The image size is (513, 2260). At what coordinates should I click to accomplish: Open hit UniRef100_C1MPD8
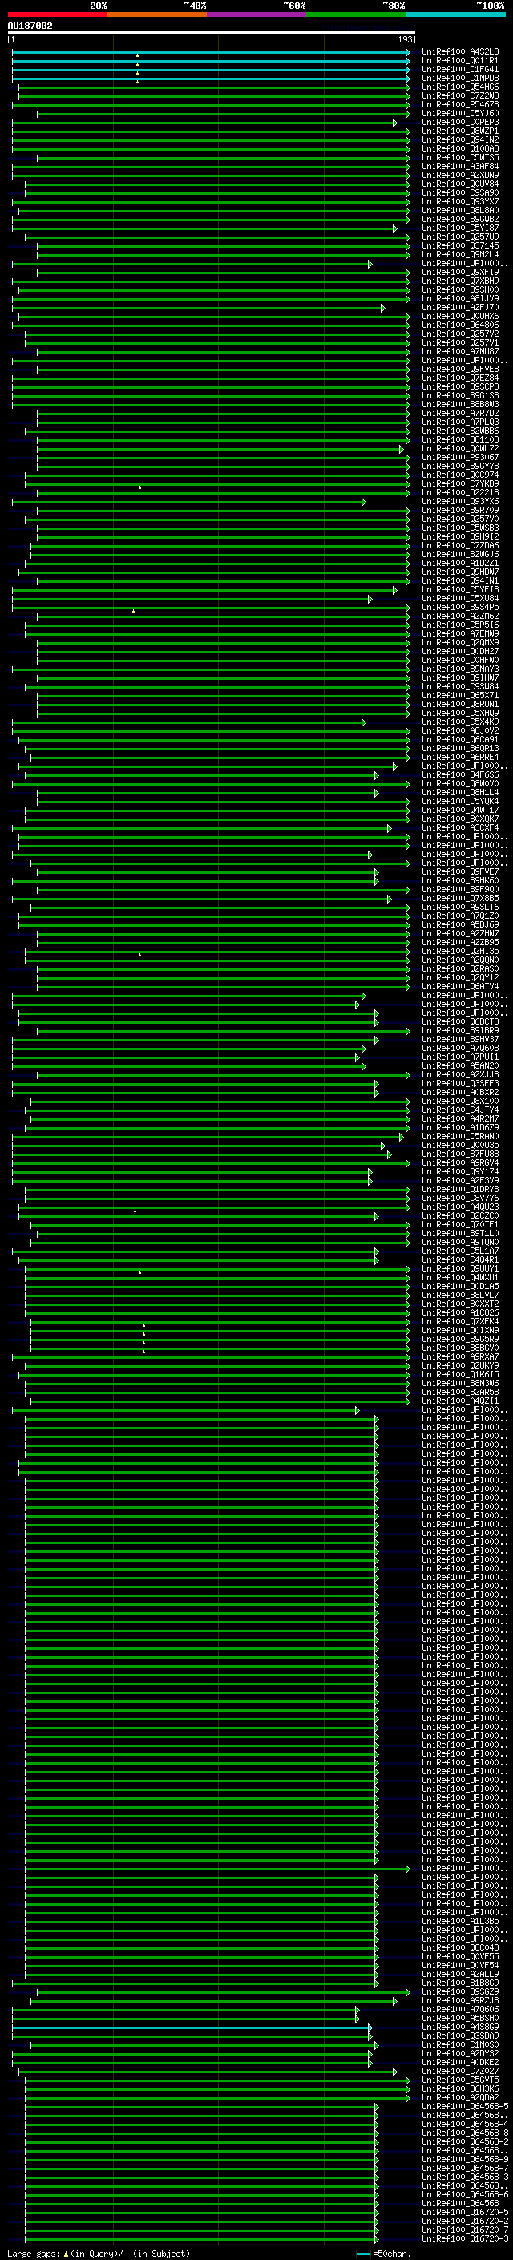click(460, 78)
